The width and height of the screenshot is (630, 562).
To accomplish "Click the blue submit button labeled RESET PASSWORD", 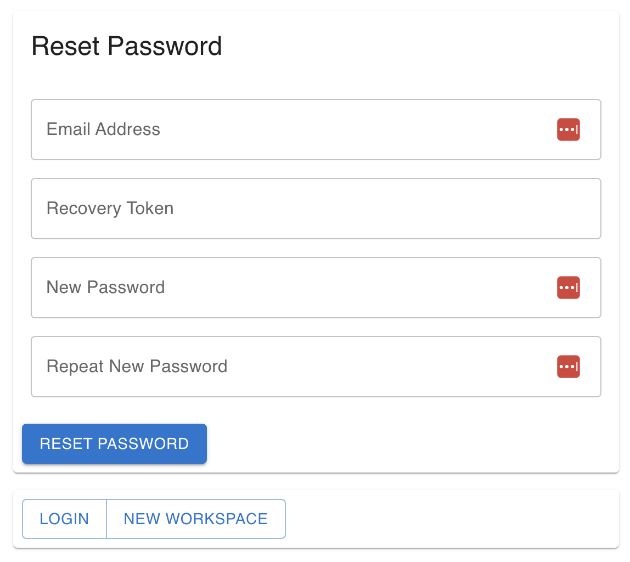I will (114, 443).
